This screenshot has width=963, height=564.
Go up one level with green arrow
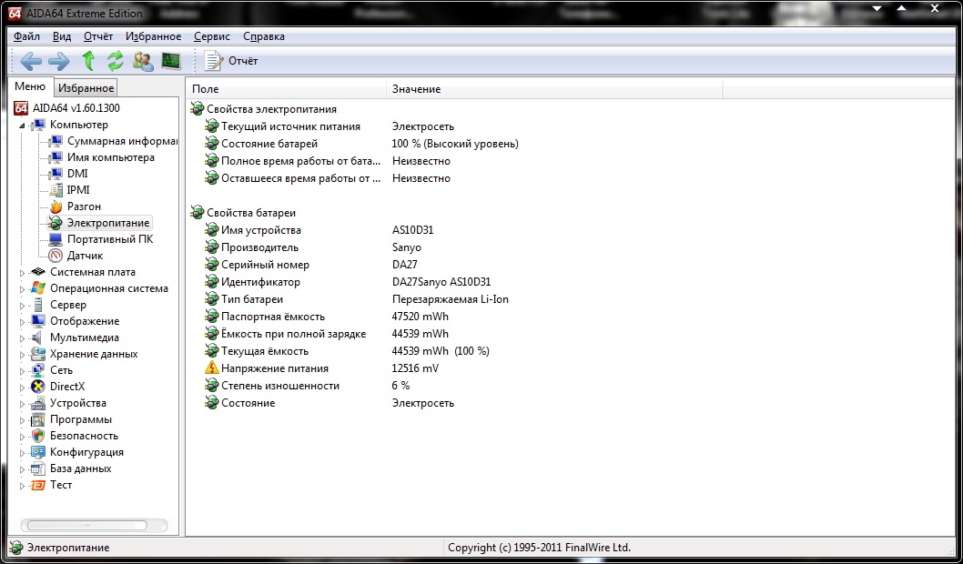[x=88, y=61]
